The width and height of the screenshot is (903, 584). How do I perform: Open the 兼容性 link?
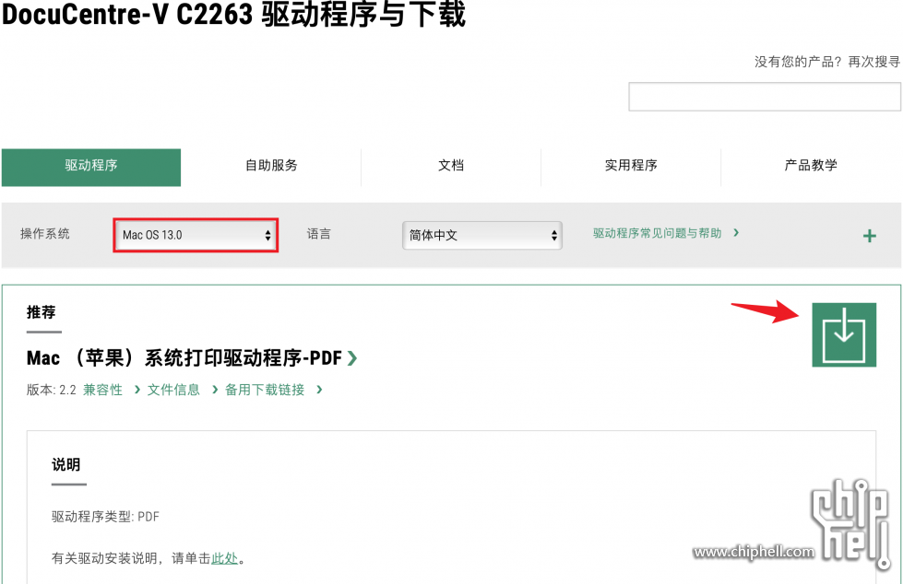(112, 390)
